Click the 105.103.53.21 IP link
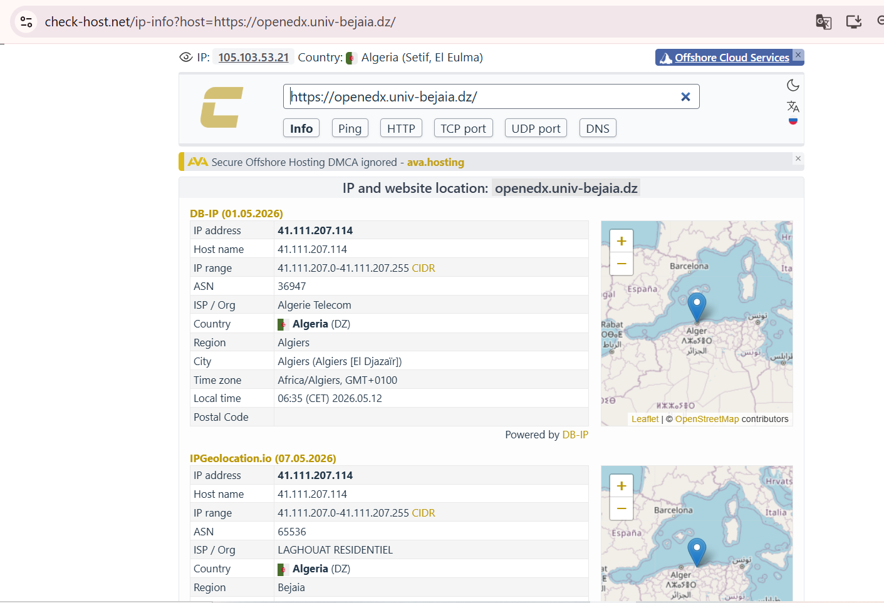The image size is (884, 603). coord(253,58)
